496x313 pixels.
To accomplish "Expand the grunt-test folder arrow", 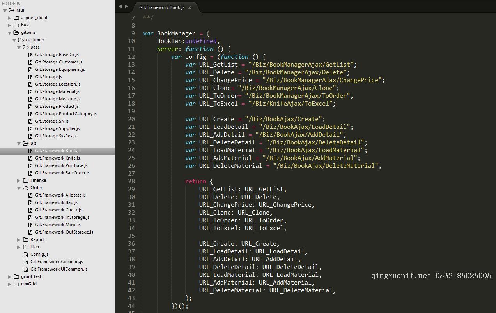I will pyautogui.click(x=9, y=276).
